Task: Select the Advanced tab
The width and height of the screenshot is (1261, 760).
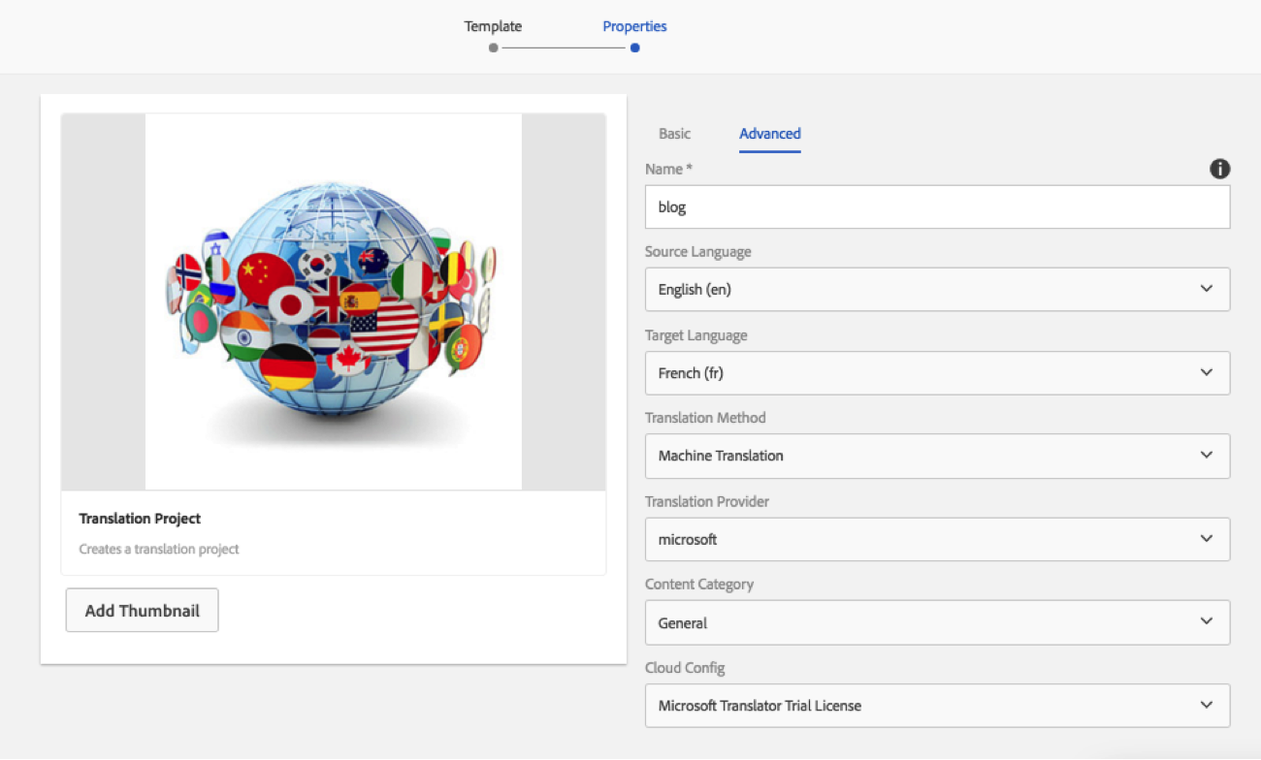Action: point(769,134)
